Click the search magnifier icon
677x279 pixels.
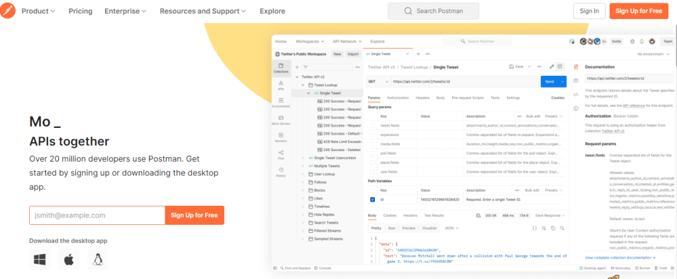[408, 11]
